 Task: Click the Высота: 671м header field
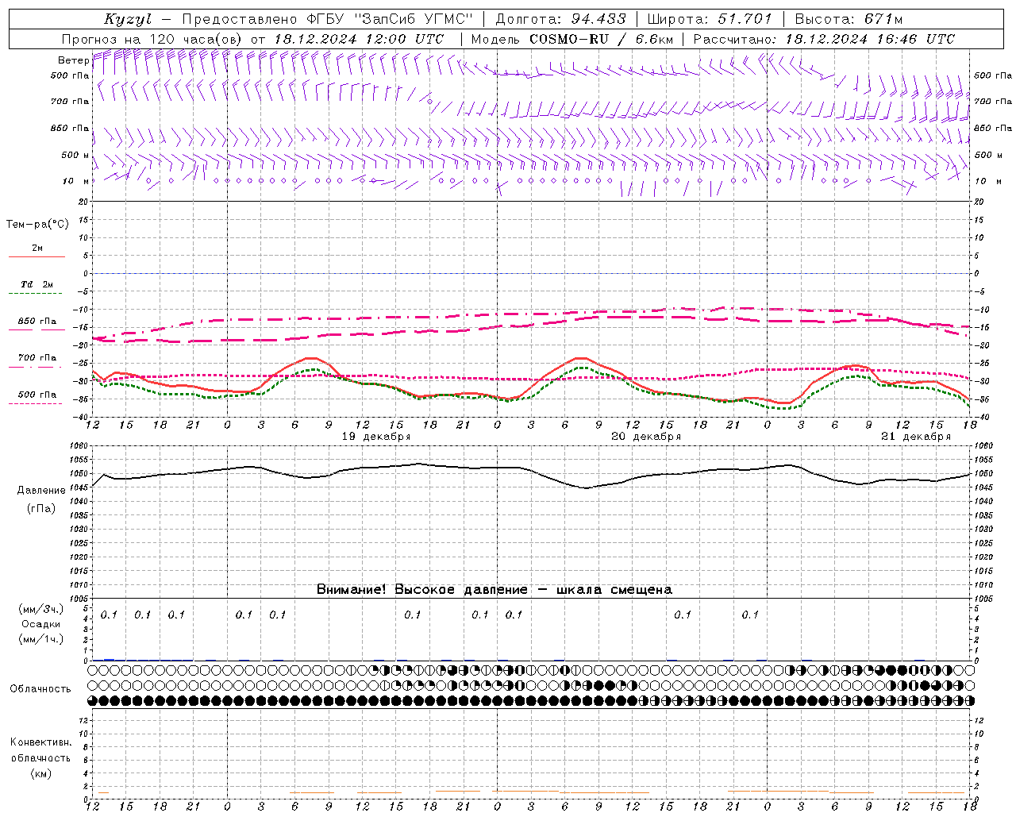(849, 19)
